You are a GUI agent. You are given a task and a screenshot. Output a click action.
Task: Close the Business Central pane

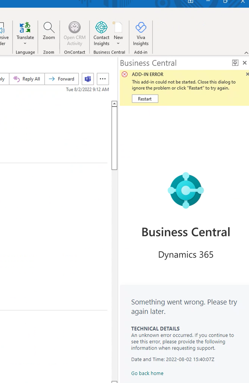[x=245, y=63]
